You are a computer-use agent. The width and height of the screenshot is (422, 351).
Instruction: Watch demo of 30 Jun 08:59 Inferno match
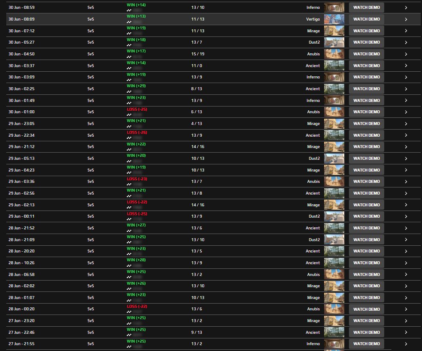coord(366,8)
